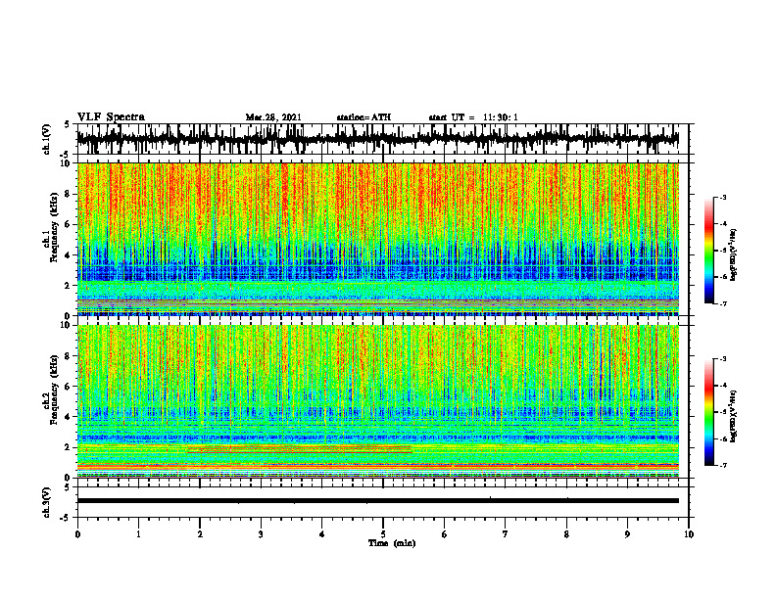This screenshot has width=776, height=599.
Task: Click the "ch.1(V)" waveform axis label
Action: (x=47, y=139)
